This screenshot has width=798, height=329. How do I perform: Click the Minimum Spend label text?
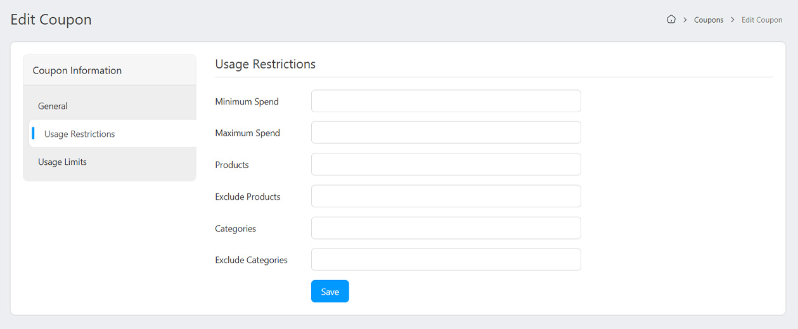pos(247,101)
